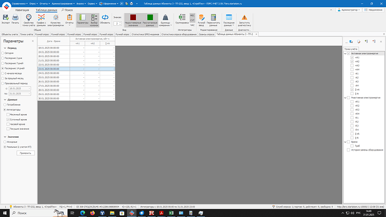This screenshot has height=217, width=386.
Task: Open Excel from the taskbar
Action: coord(171,213)
